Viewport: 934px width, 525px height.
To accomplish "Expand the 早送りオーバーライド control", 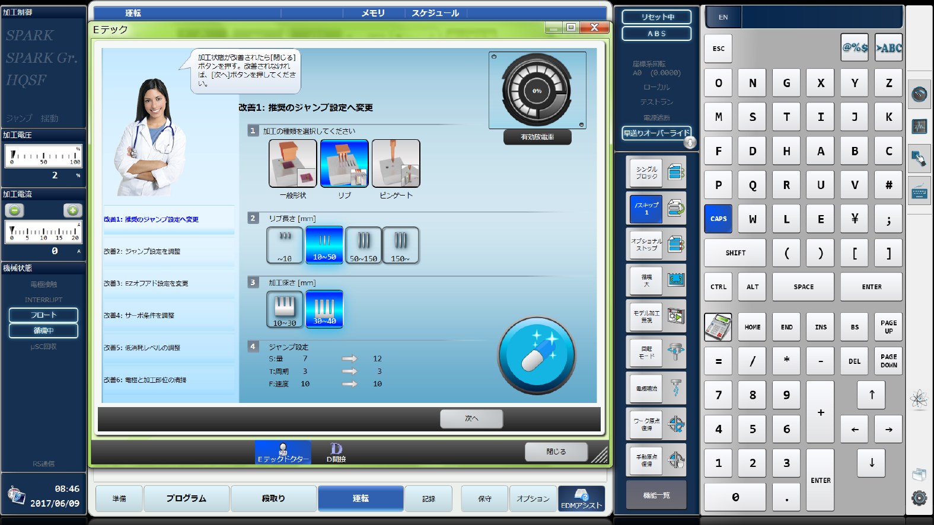I will pyautogui.click(x=656, y=133).
